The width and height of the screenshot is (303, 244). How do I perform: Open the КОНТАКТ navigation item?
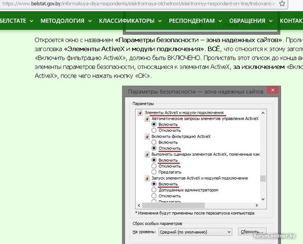click(x=291, y=21)
